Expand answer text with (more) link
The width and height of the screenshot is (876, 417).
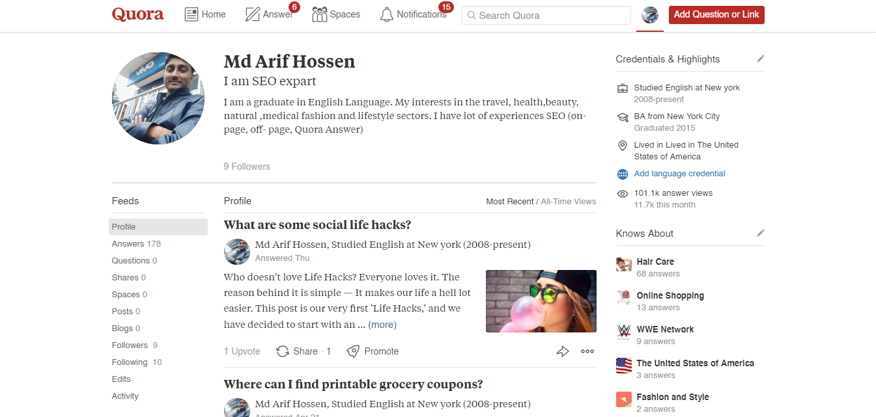382,325
